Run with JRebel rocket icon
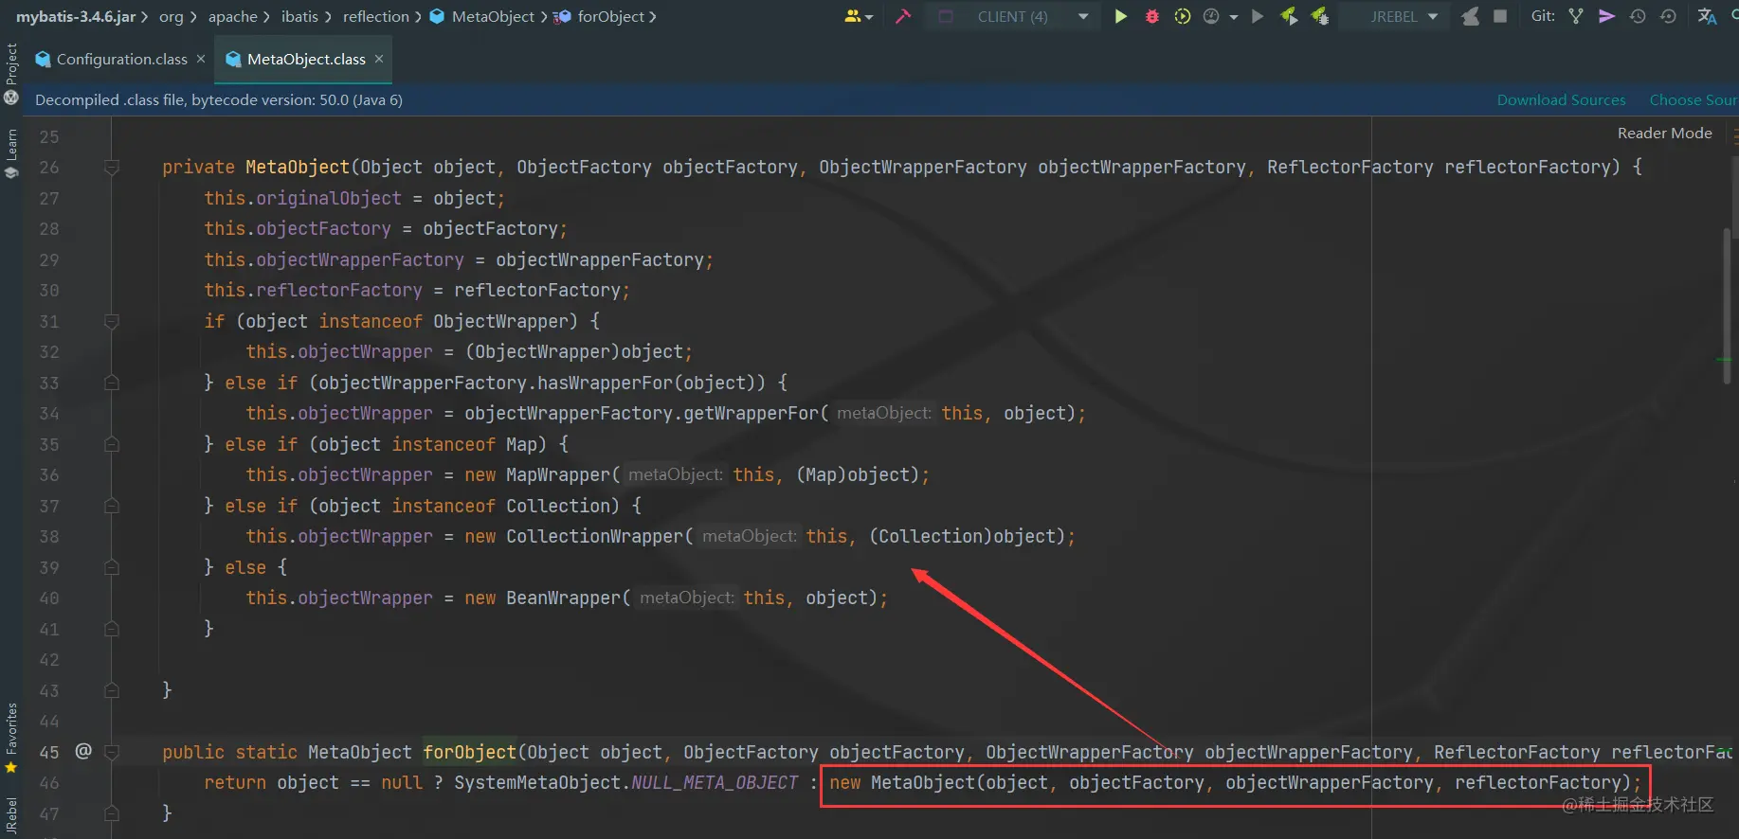The width and height of the screenshot is (1739, 839). click(x=1289, y=16)
